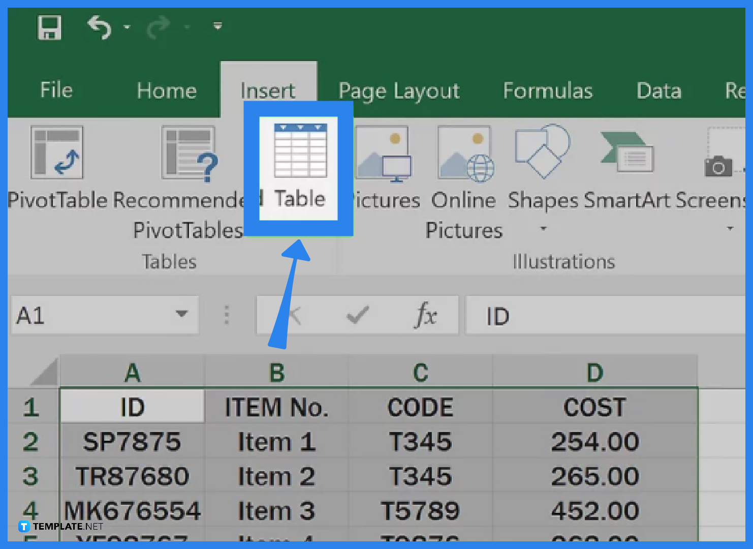753x549 pixels.
Task: Insert SmartArt graphic
Action: [x=626, y=152]
